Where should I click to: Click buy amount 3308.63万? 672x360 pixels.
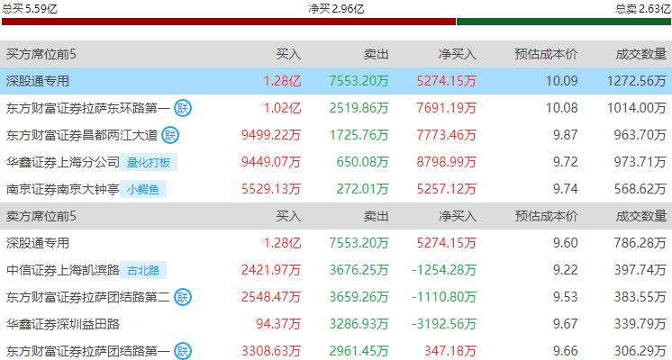271,351
